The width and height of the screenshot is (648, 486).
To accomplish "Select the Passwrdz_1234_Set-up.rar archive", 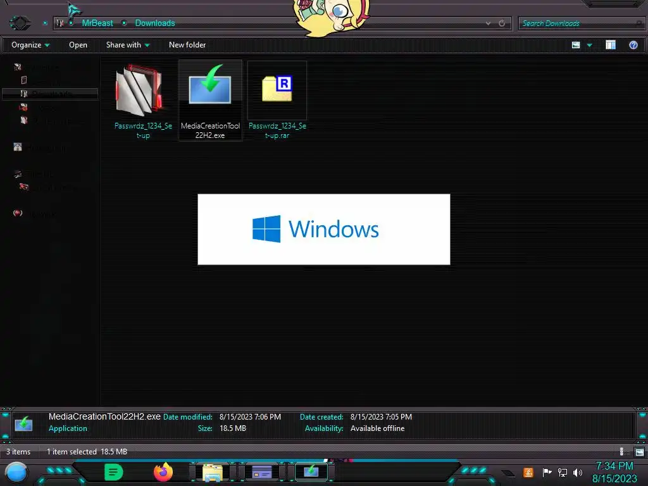I will point(277,101).
